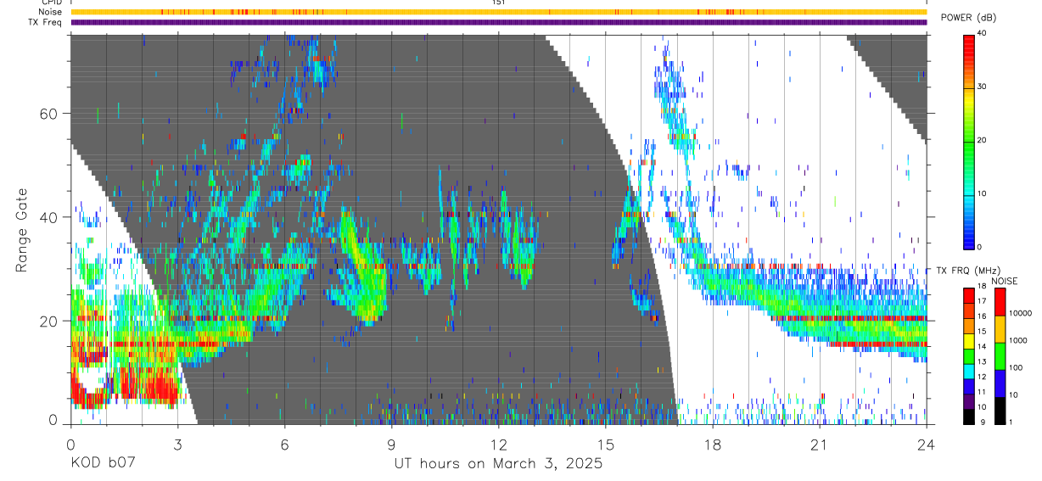
Task: Click the TX FRQ (MHz) colorbar
Action: tap(968, 355)
